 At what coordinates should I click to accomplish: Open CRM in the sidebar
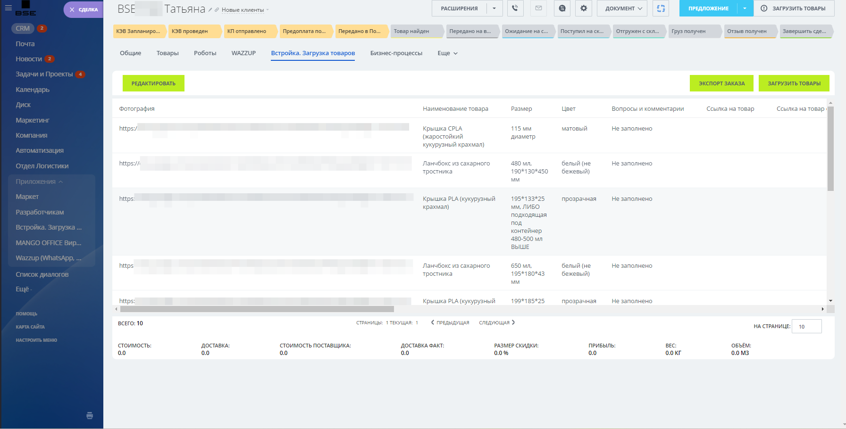23,28
